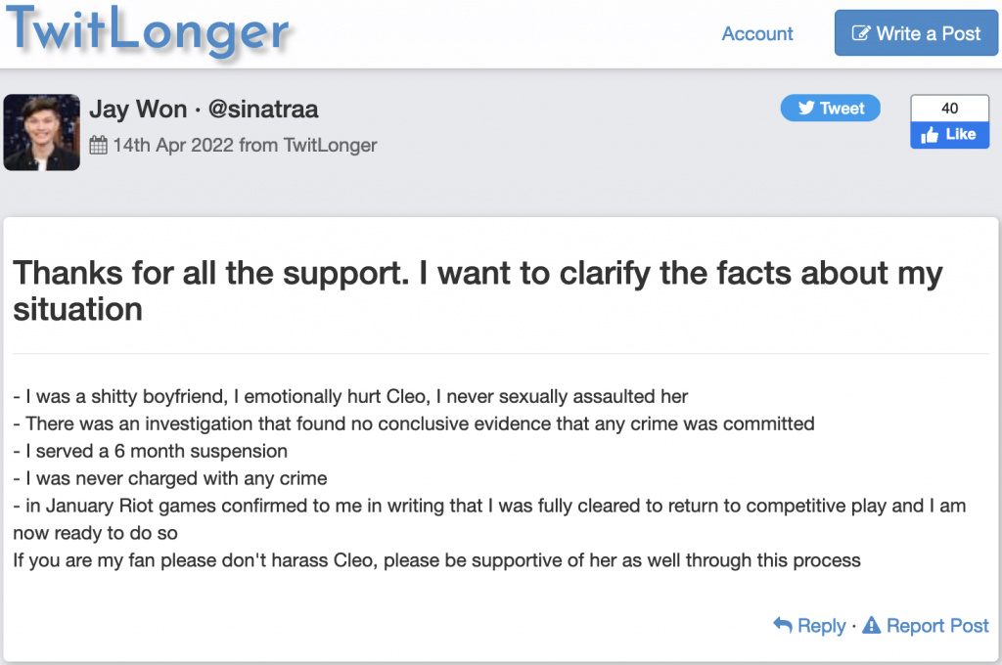Click the Report Post link
Screen dimensions: 1002x665
coord(937,625)
